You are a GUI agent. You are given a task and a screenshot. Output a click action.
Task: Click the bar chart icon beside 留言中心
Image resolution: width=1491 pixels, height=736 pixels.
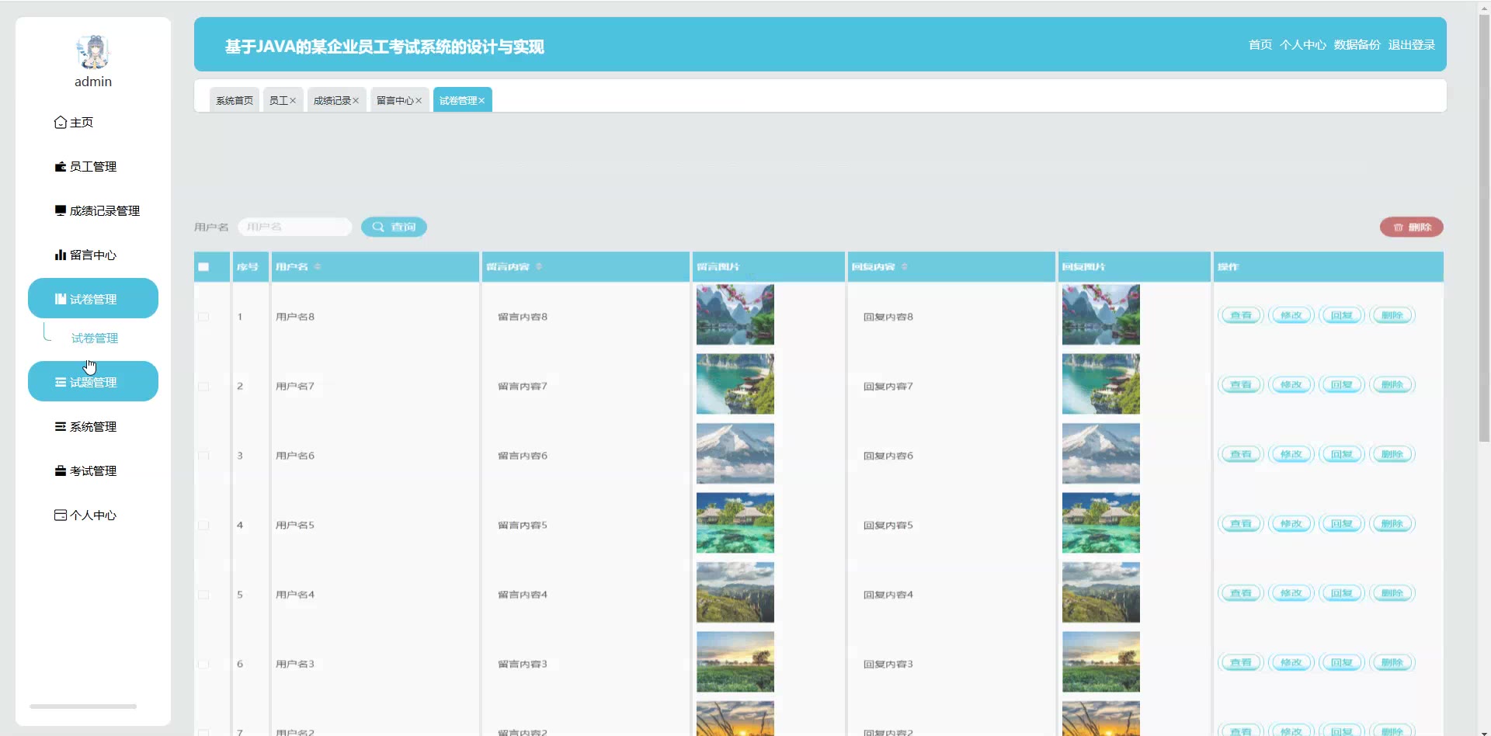click(61, 255)
